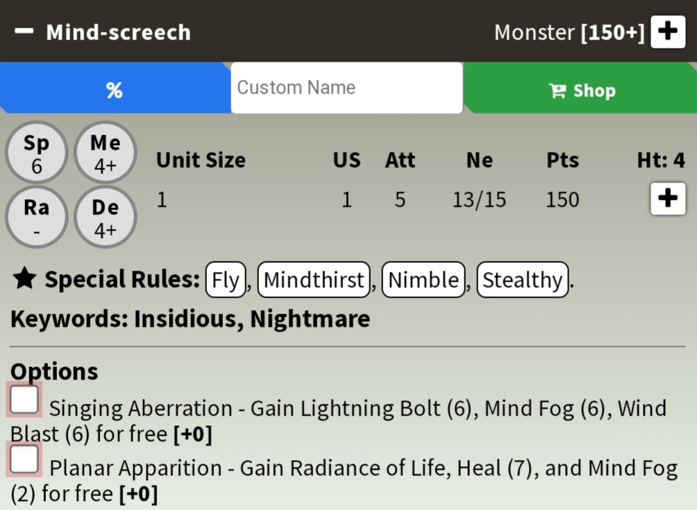697x510 pixels.
Task: Show the Mindthirst special rule
Action: click(x=314, y=280)
